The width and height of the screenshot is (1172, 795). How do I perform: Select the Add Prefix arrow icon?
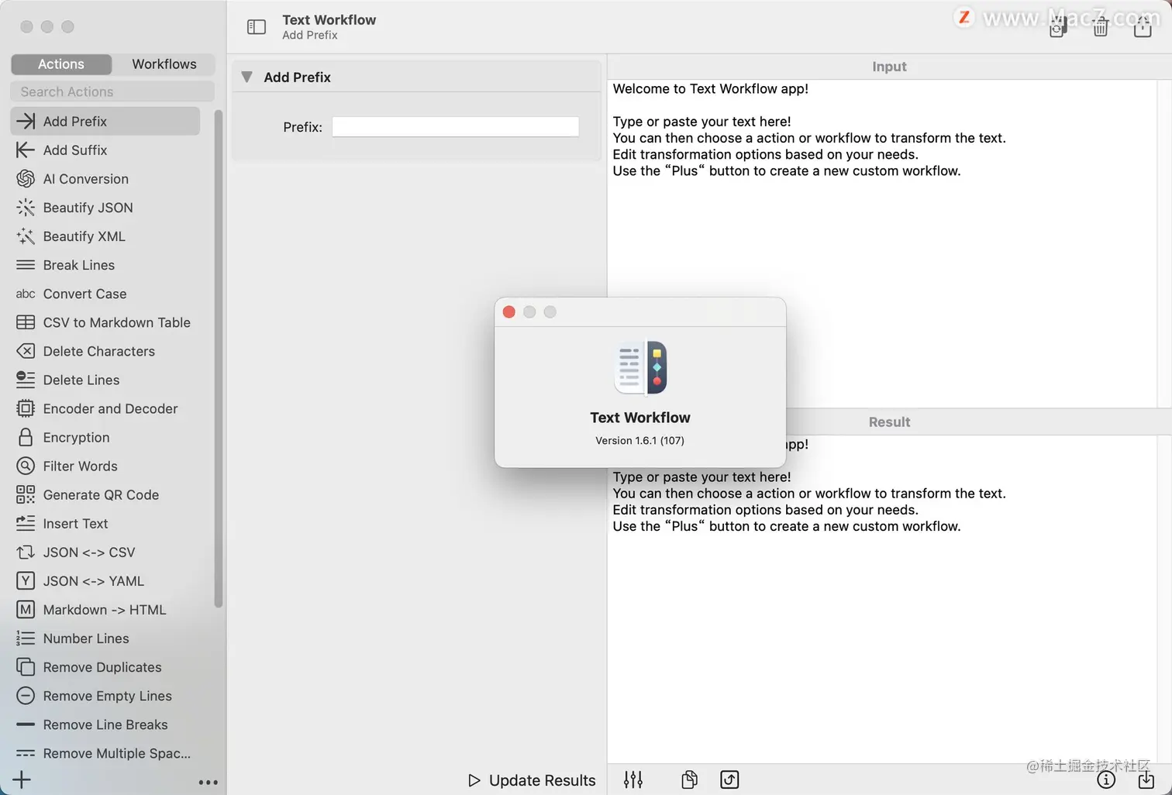pyautogui.click(x=26, y=121)
